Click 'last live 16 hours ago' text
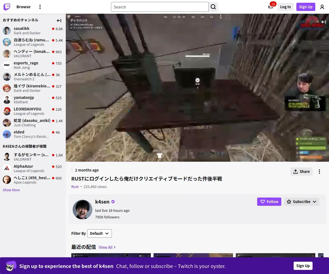This screenshot has height=274, width=329. (x=112, y=210)
